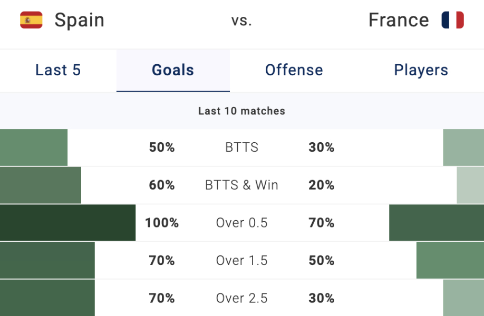The width and height of the screenshot is (484, 316).
Task: Click France's BTTS & Win bar
Action: 470,185
